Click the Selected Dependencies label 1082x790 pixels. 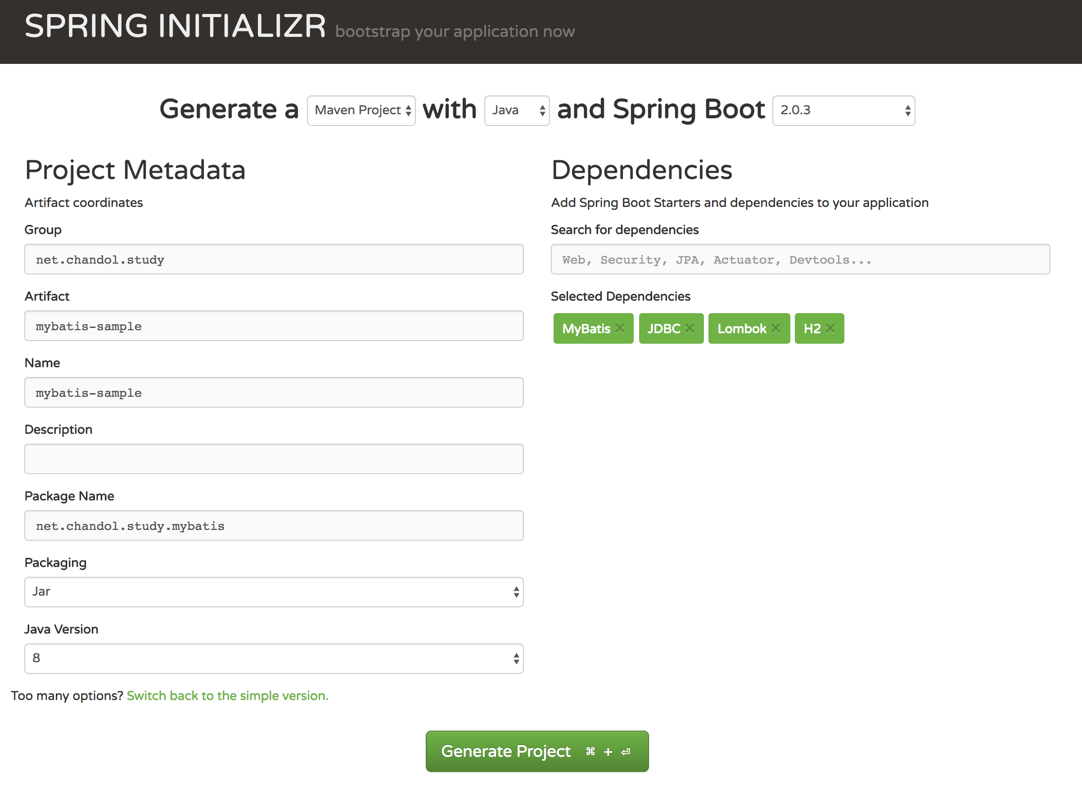click(620, 296)
